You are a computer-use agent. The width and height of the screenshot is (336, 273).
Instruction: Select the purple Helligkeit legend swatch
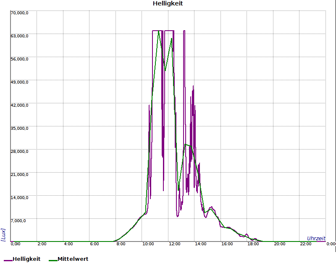pos(8,260)
